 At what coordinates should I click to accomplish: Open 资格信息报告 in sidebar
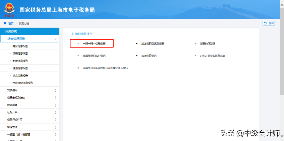point(20,54)
